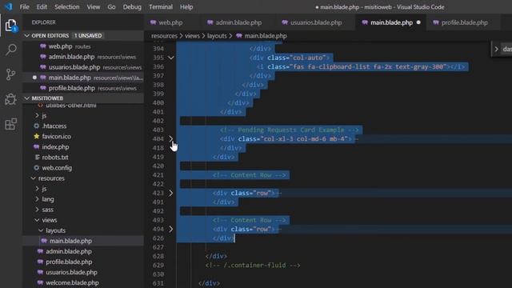Open the File menu

(x=25, y=7)
